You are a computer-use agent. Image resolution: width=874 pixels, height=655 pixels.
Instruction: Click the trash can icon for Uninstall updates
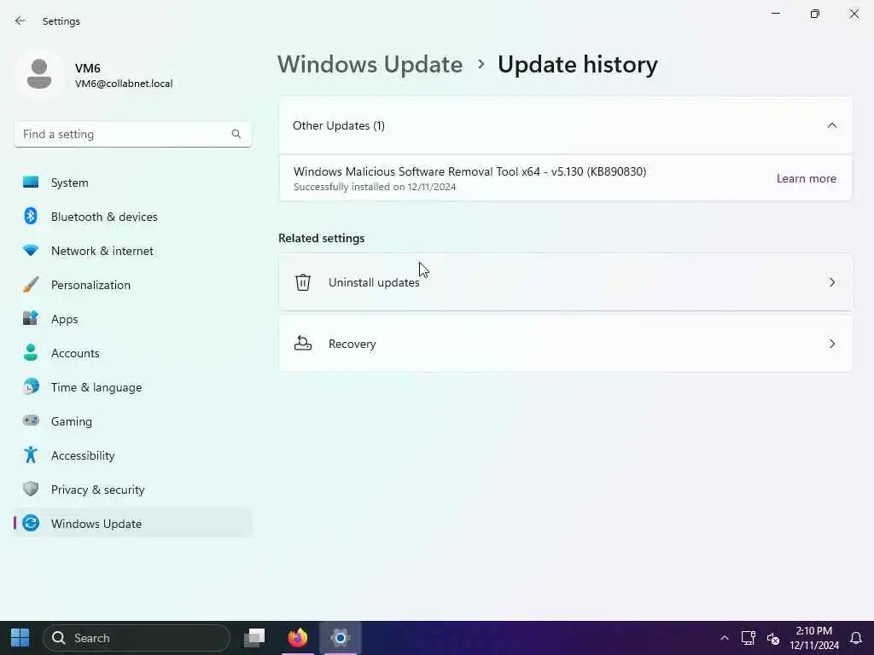[303, 282]
